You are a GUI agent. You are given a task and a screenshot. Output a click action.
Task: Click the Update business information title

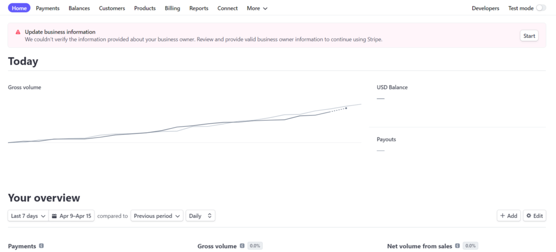[60, 32]
